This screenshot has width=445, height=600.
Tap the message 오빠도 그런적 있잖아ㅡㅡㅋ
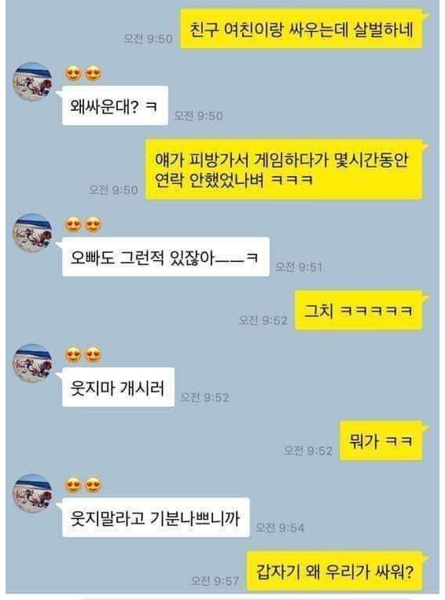click(166, 257)
